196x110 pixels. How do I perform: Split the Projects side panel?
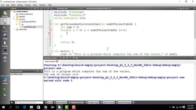[38, 8]
